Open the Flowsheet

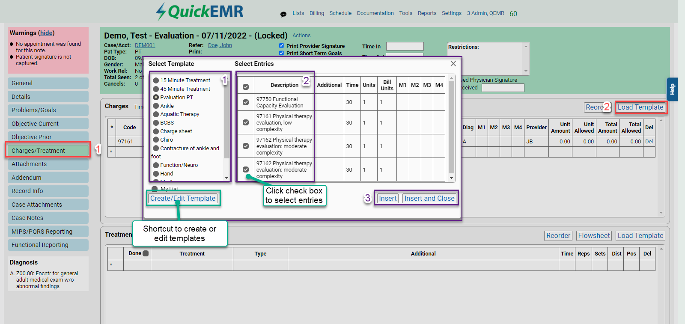594,236
